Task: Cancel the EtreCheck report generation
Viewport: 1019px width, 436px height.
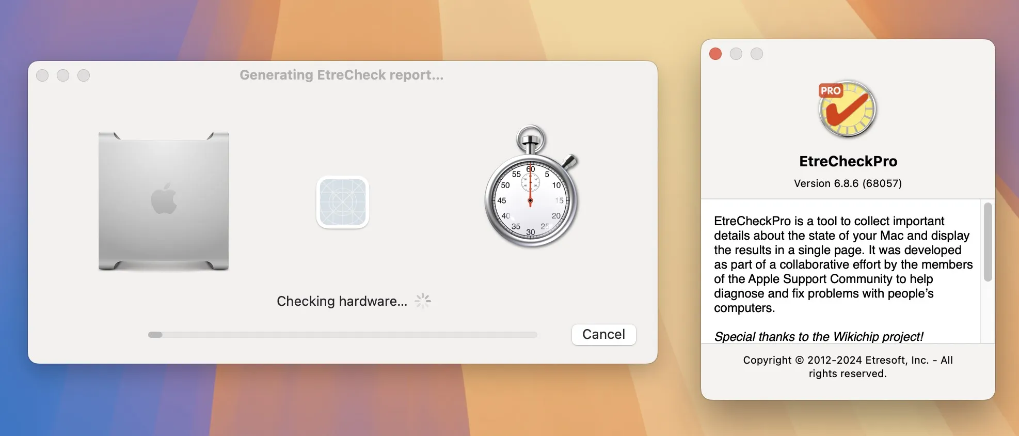Action: [x=603, y=334]
